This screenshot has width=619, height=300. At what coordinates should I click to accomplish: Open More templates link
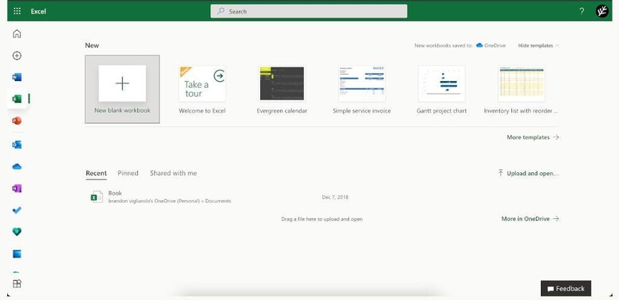[533, 137]
